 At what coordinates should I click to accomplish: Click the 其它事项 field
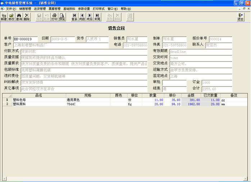(x=84, y=89)
